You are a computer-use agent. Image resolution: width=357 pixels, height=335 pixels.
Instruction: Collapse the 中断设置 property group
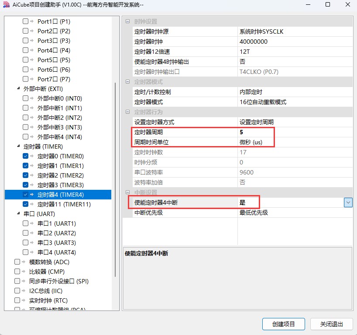click(128, 192)
